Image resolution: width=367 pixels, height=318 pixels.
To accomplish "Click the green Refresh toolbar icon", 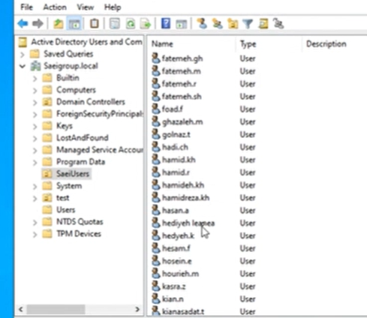I will tap(131, 24).
